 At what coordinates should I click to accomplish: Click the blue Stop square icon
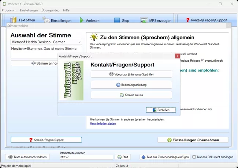(117, 20)
